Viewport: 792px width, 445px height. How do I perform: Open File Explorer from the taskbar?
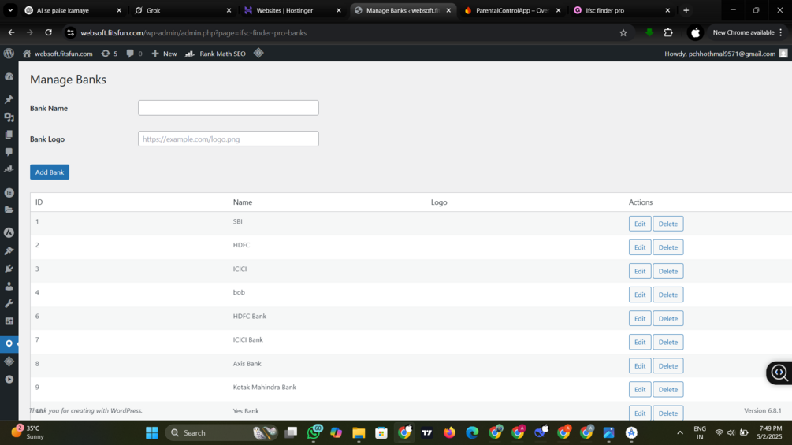(x=359, y=433)
